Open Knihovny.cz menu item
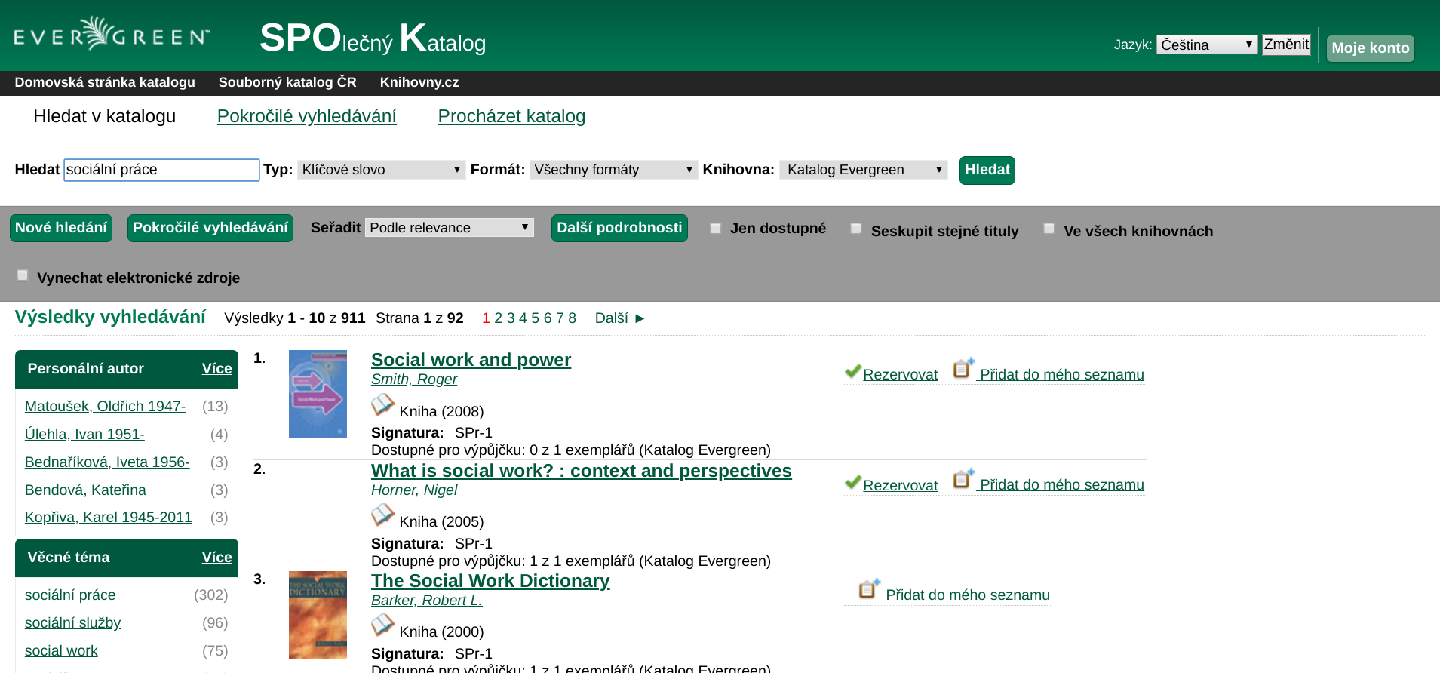 click(x=419, y=82)
